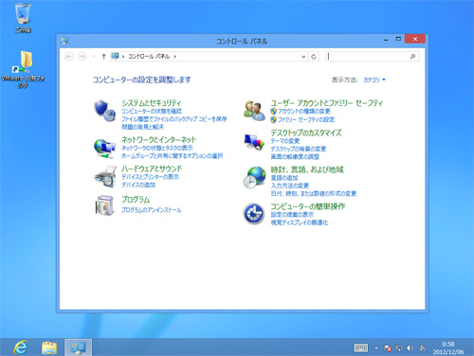Viewport: 474px width, 356px height.
Task: Expand address bar history dropdown
Action: click(x=303, y=57)
